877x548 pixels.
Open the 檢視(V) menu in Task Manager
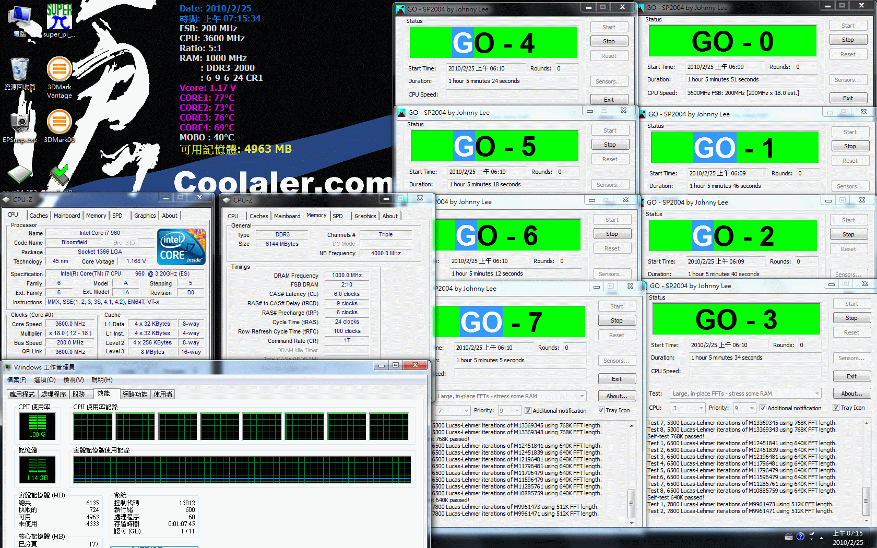[x=74, y=379]
